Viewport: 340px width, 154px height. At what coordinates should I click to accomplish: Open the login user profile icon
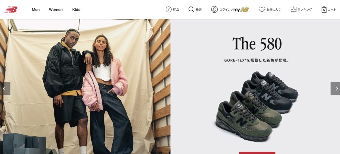[x=214, y=9]
